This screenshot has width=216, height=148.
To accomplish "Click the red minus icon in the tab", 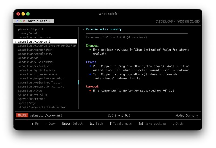I will coord(24,21).
